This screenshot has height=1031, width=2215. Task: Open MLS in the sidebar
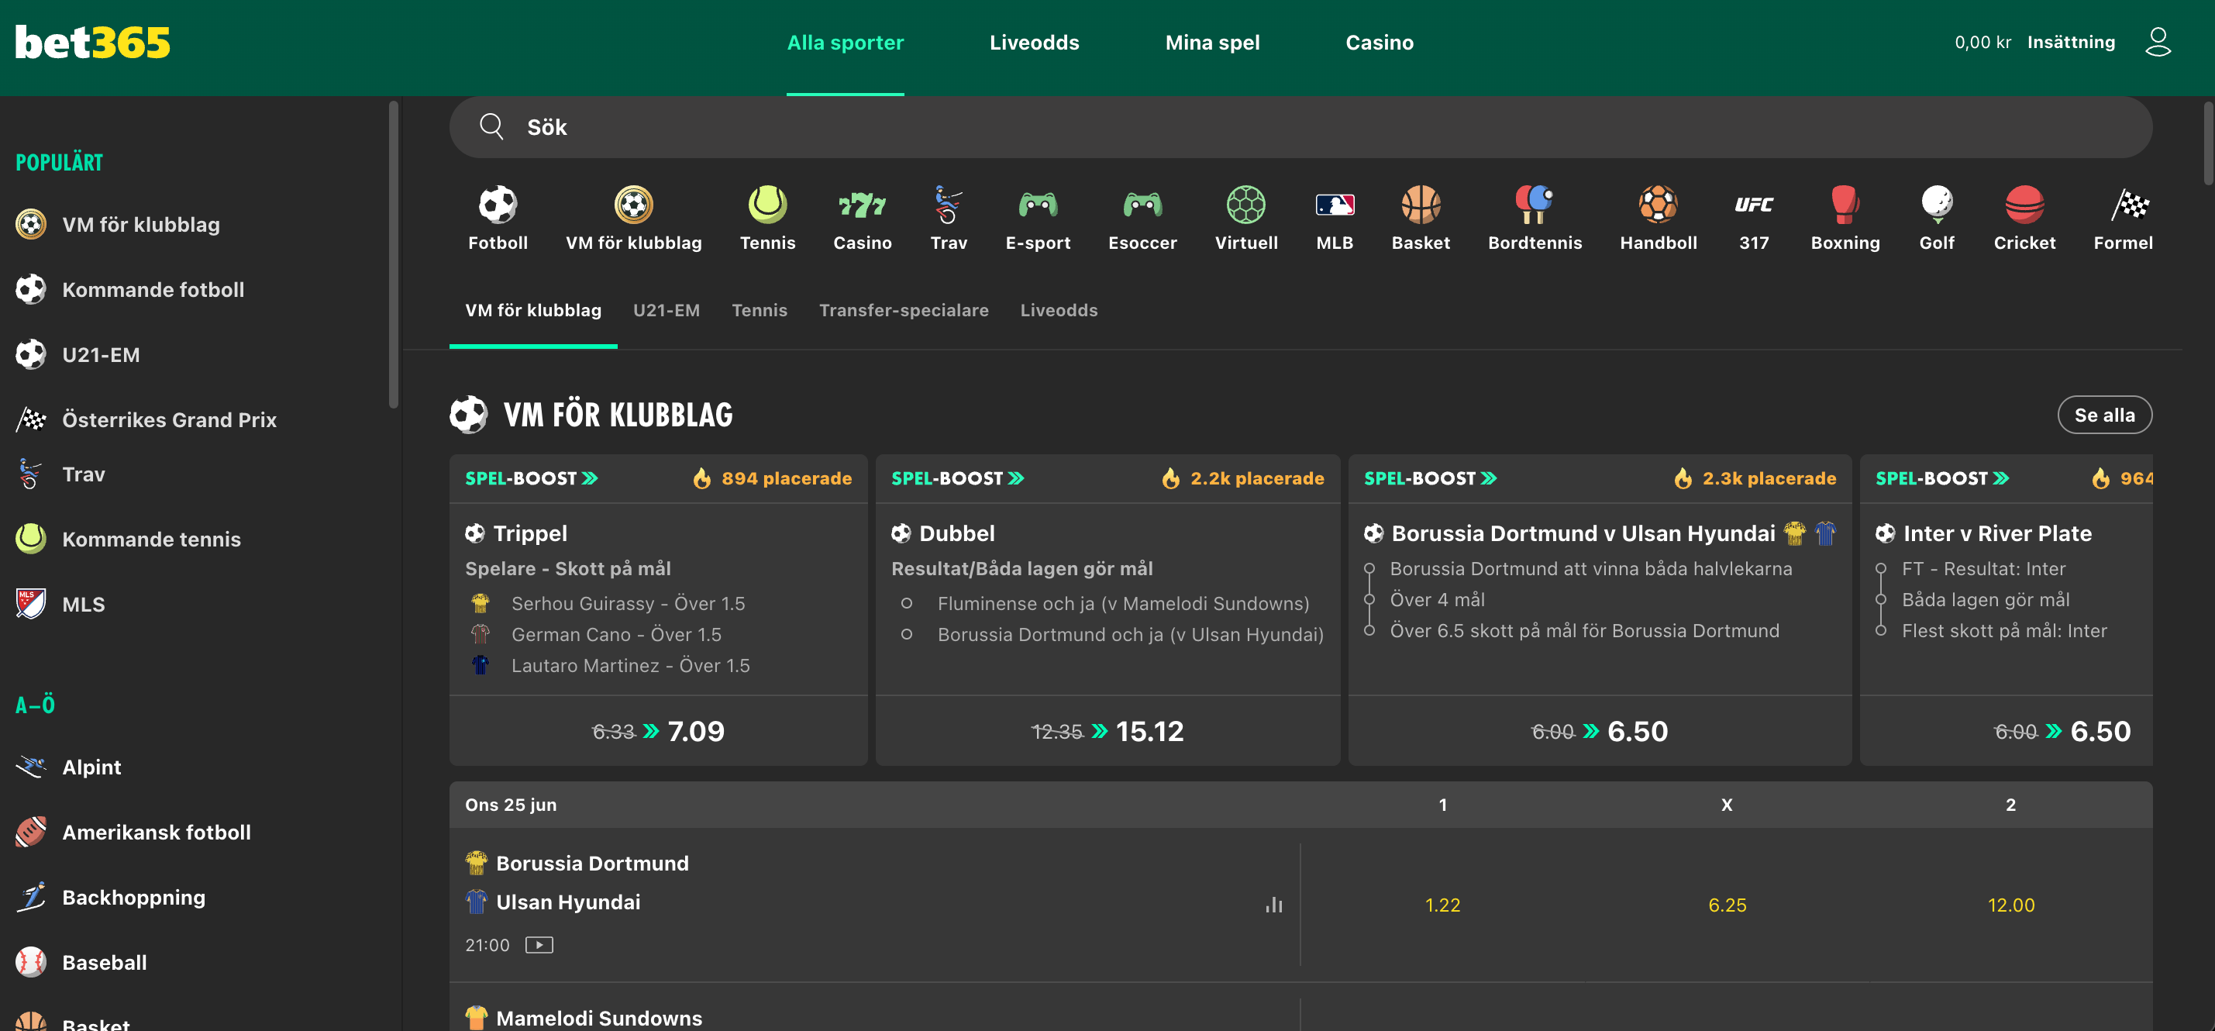pyautogui.click(x=60, y=605)
